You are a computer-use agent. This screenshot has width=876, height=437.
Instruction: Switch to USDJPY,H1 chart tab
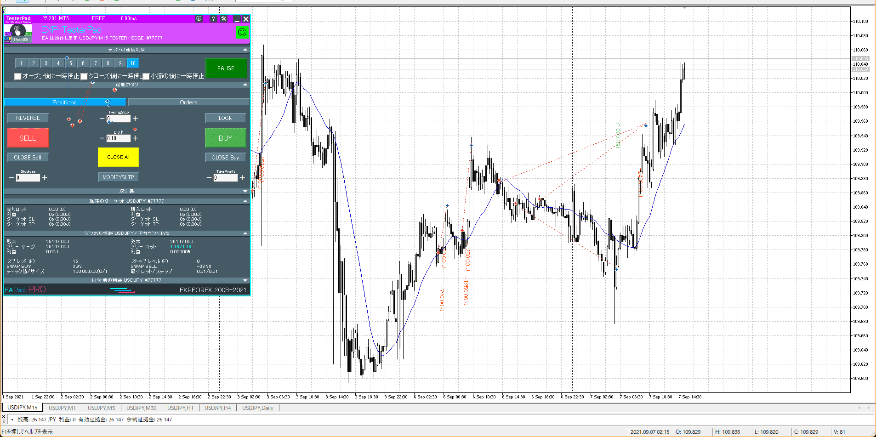(180, 408)
